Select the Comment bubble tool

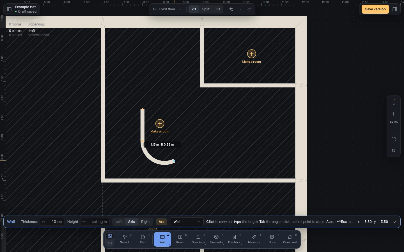coord(290,239)
